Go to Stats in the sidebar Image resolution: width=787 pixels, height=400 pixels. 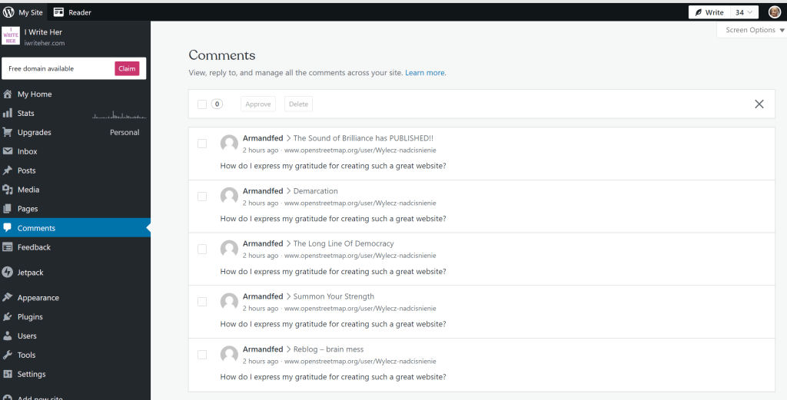[x=25, y=114]
